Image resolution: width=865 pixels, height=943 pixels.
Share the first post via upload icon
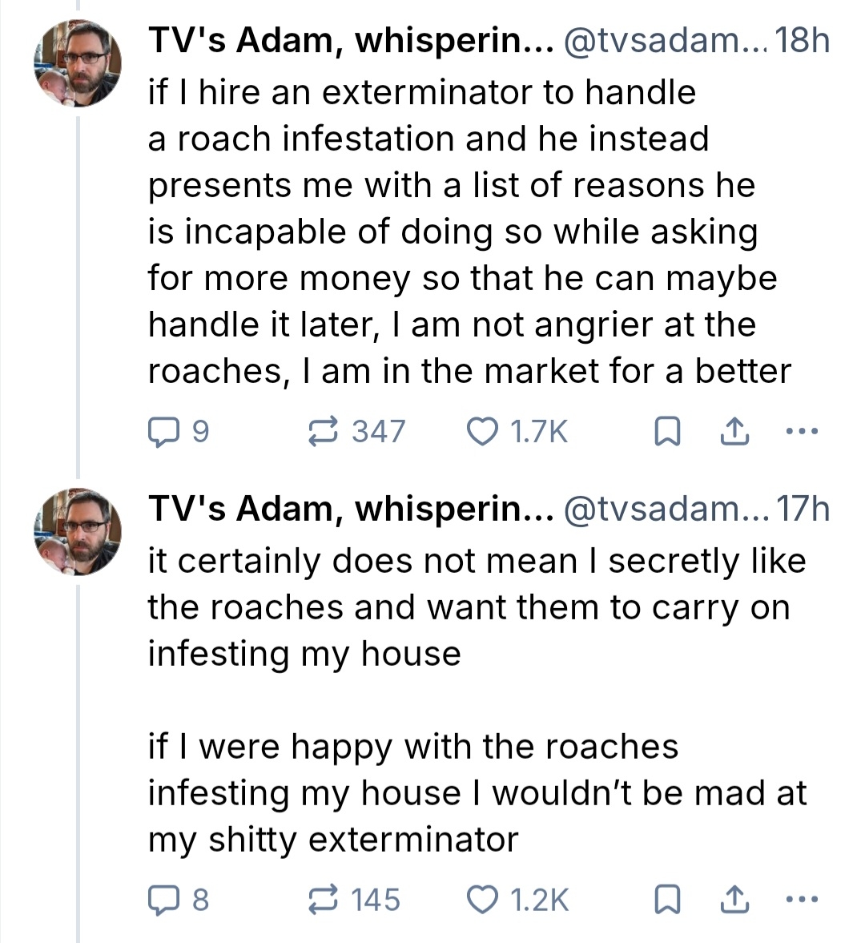tap(734, 433)
